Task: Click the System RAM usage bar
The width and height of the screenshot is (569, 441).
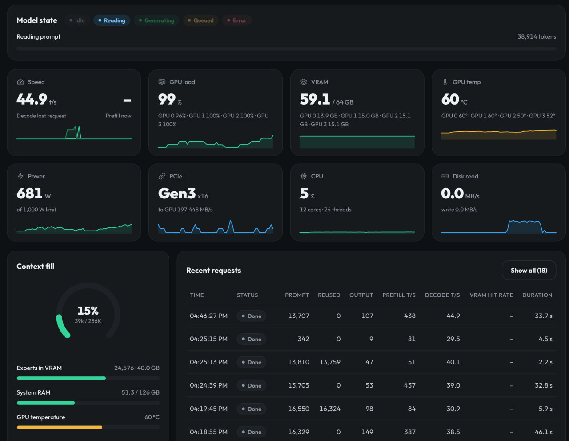Action: coord(88,403)
